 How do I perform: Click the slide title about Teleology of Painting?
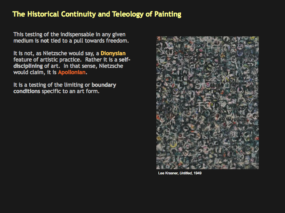click(97, 14)
